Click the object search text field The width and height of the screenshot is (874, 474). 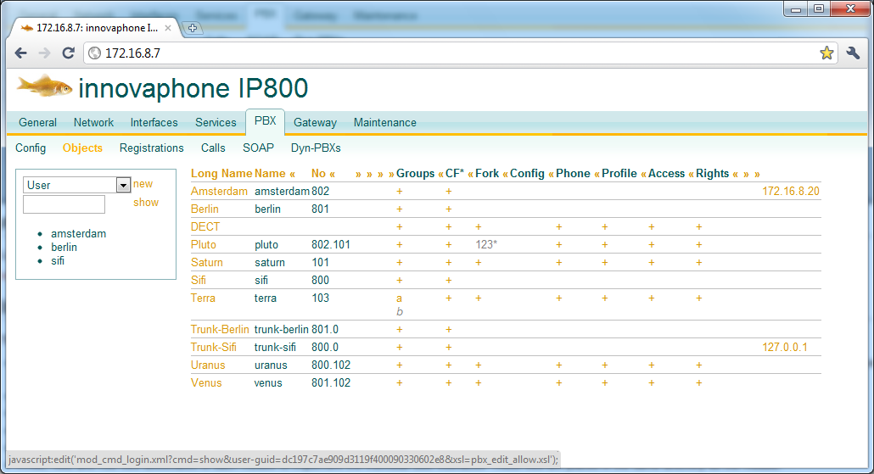(64, 204)
